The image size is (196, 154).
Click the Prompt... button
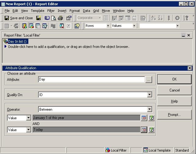pos(174,115)
